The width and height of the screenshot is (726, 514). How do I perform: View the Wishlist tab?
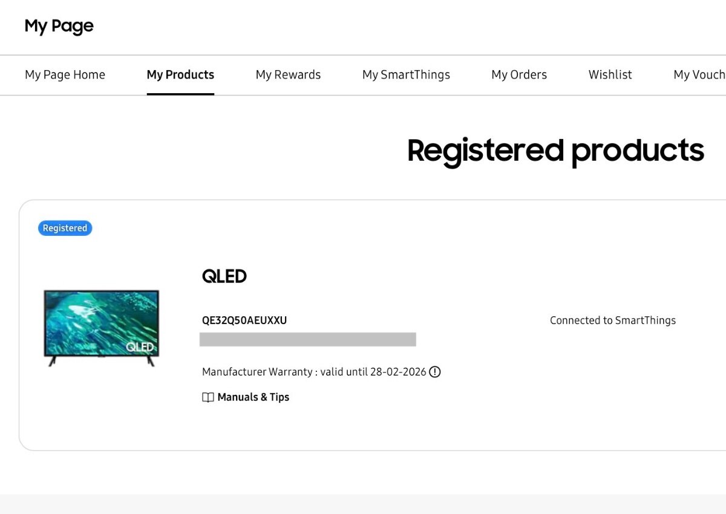click(610, 74)
